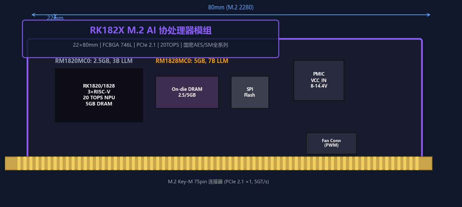
Task: Click the Fan Conn (PWM) block
Action: click(x=331, y=143)
